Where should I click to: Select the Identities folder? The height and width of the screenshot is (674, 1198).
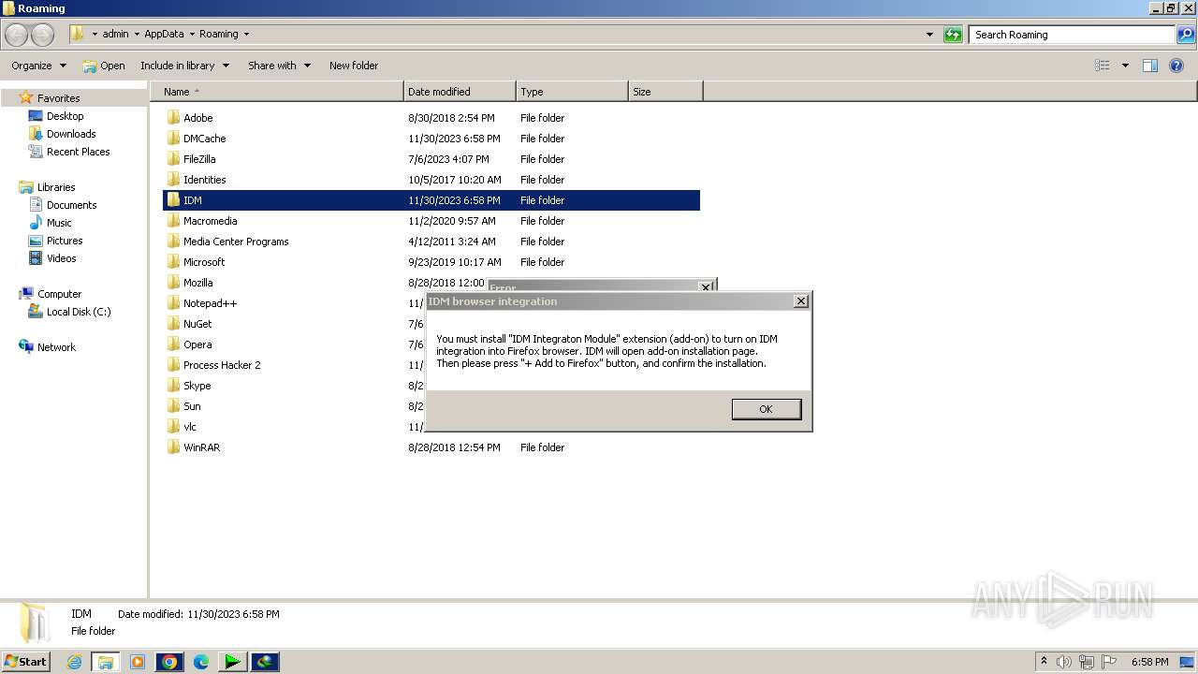(x=204, y=180)
